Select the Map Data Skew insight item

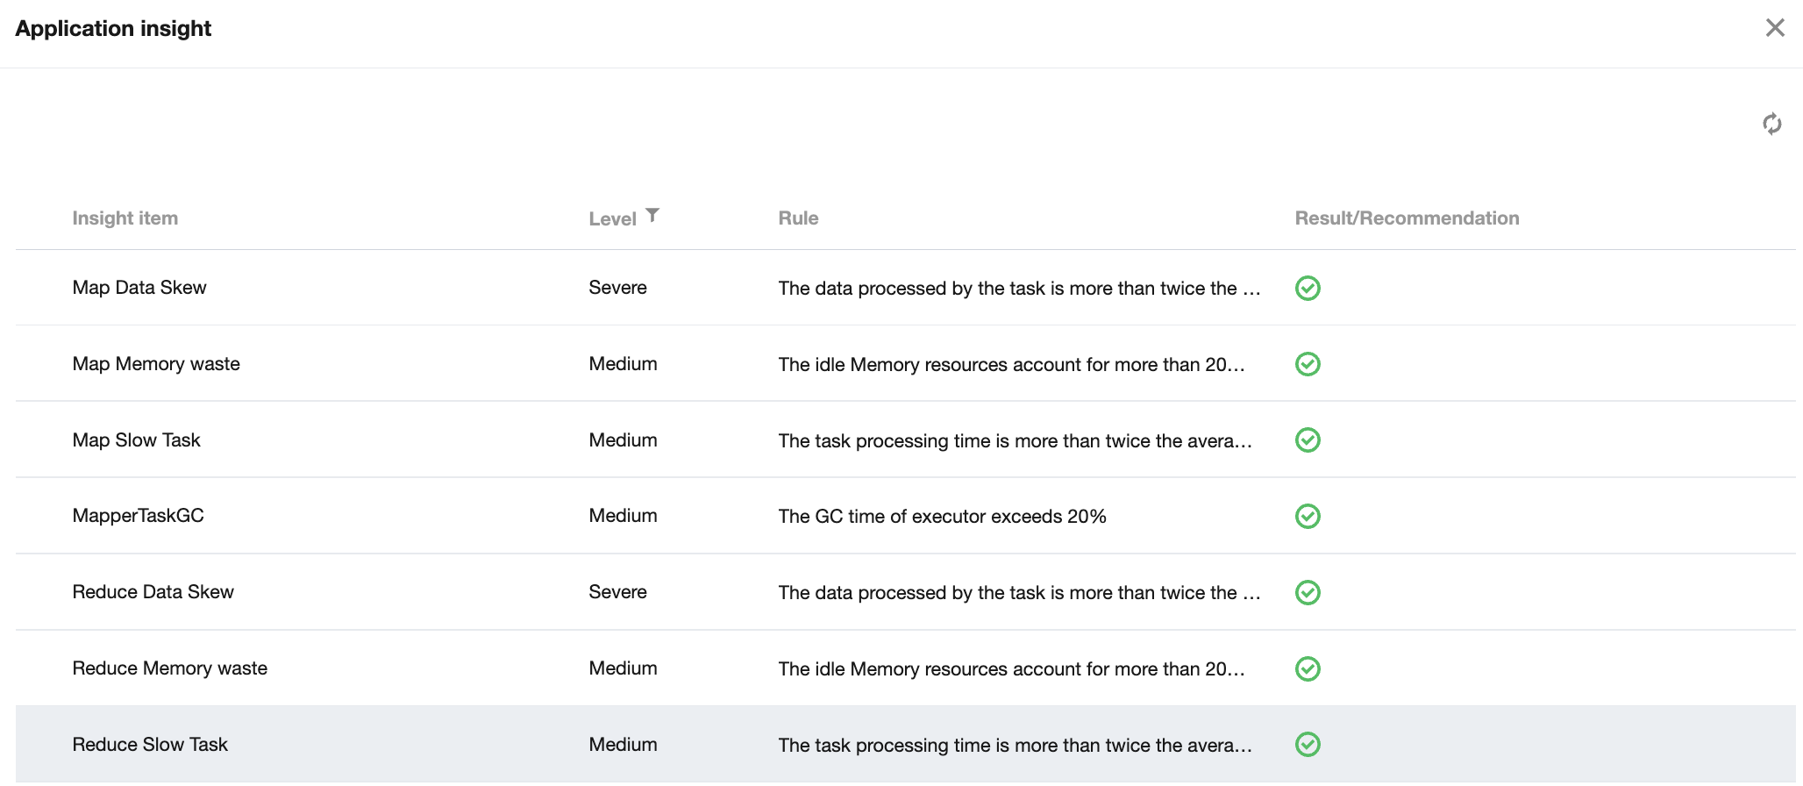pos(139,288)
